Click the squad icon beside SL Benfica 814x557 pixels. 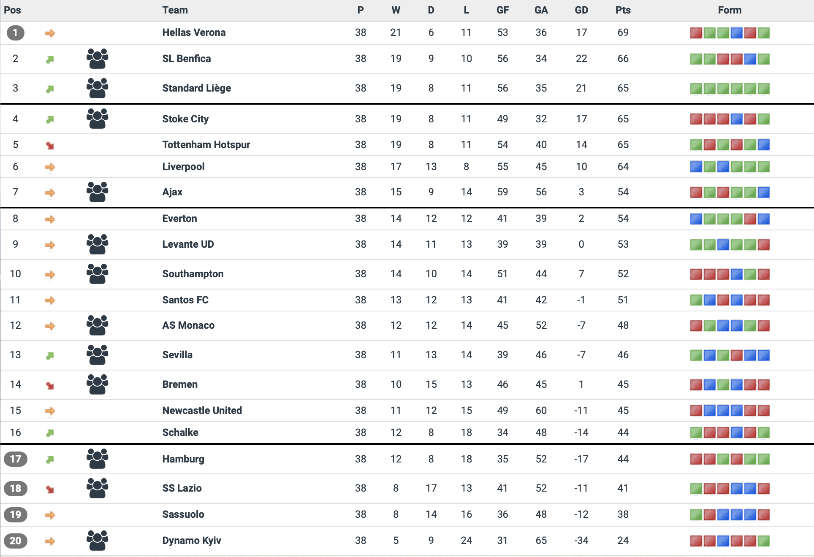coord(97,59)
